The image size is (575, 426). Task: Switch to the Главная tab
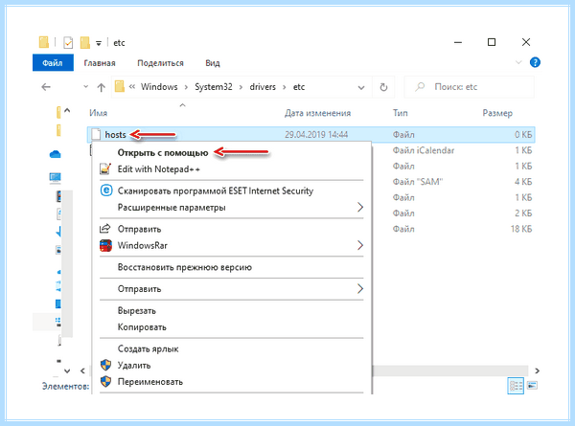click(100, 63)
